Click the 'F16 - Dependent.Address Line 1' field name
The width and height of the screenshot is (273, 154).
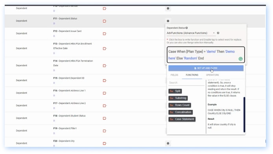pyautogui.click(x=69, y=91)
